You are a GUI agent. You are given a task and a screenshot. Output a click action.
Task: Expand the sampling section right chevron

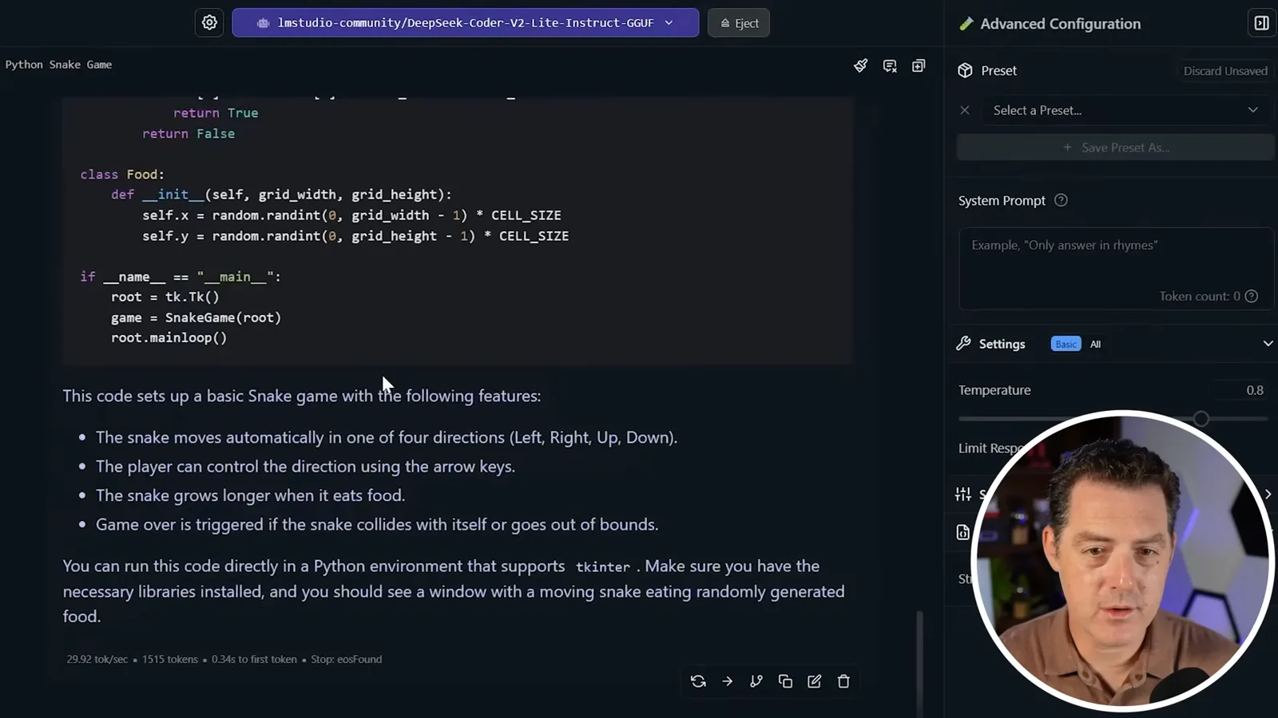tap(1268, 494)
